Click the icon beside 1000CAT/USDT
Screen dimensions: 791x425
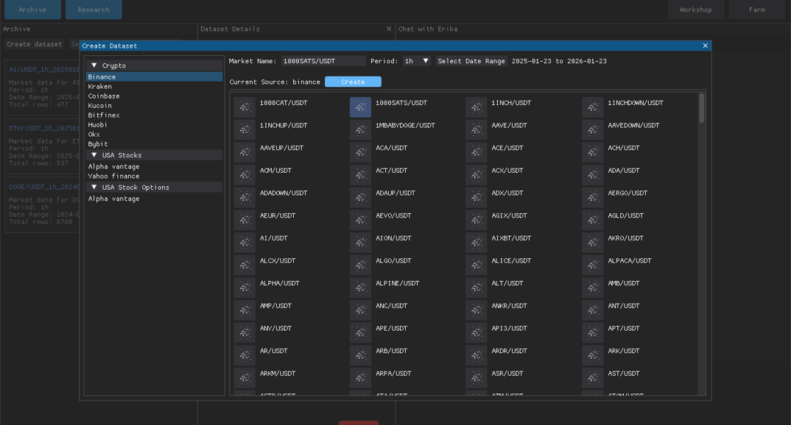pyautogui.click(x=245, y=107)
